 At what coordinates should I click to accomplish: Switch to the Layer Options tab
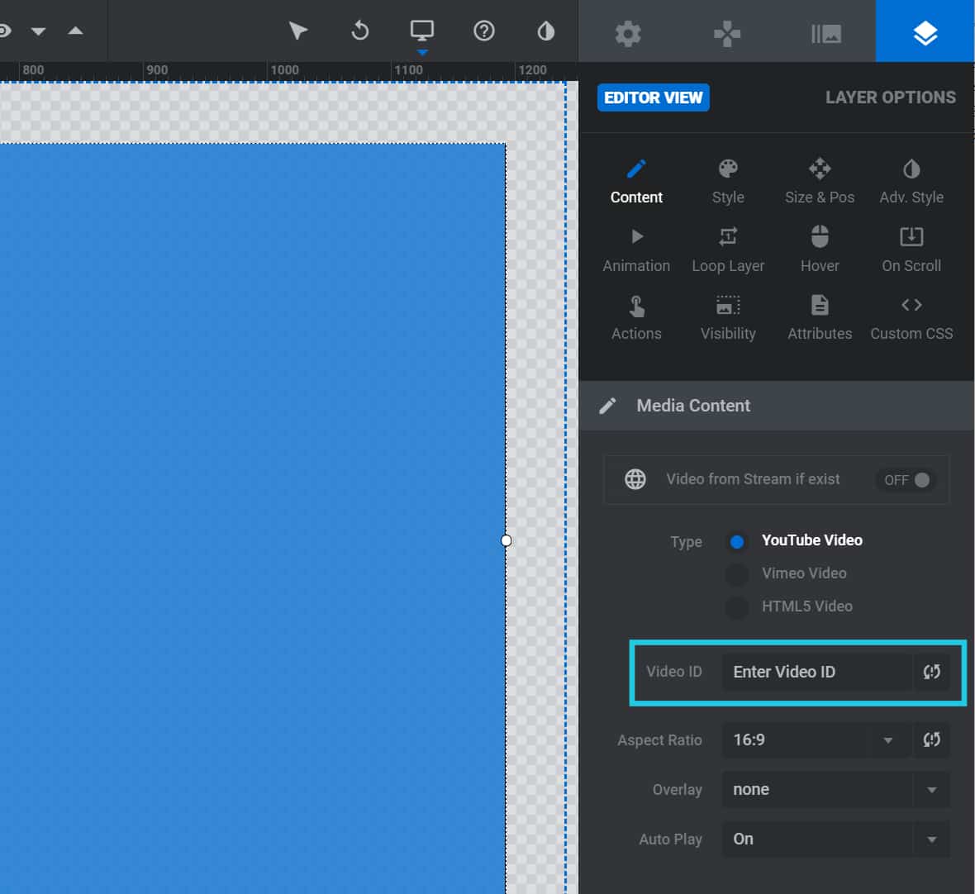[x=890, y=97]
